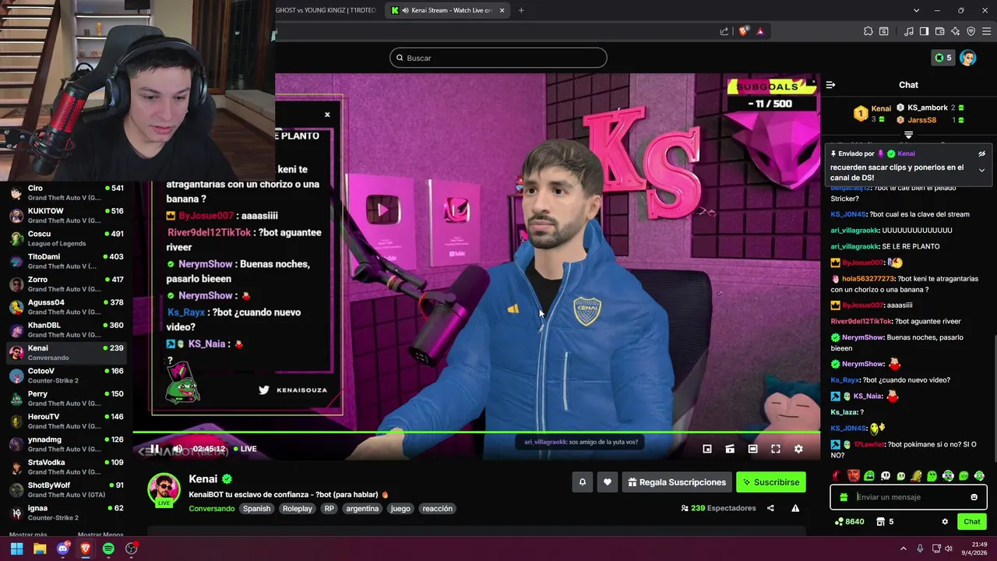Collapse sidebar list with Mostrar Menos
The image size is (997, 561).
click(100, 535)
